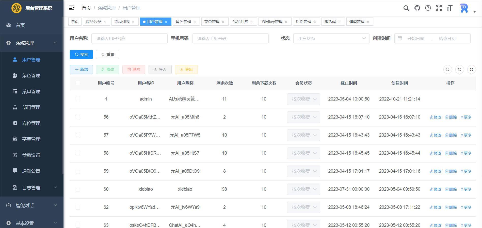This screenshot has height=228, width=482.
Task: Click the icon beside 角色管理 in the sidebar
Action: [x=15, y=75]
